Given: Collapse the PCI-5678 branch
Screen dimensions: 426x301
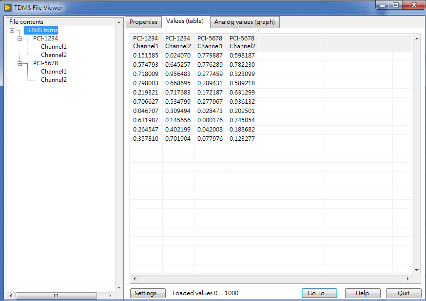Looking at the screenshot, I should 19,63.
